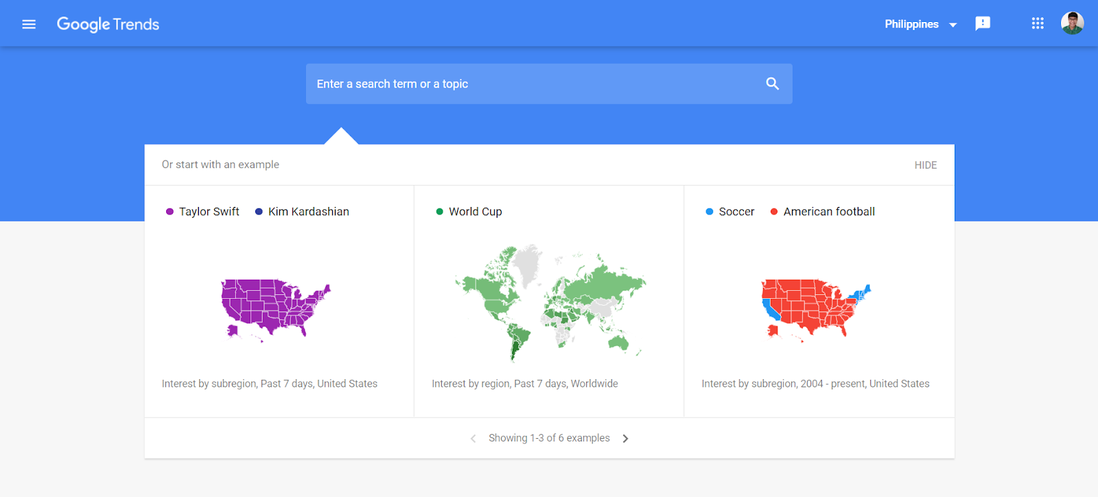Viewport: 1098px width, 497px height.
Task: Expand the Philippines country dropdown
Action: click(920, 24)
